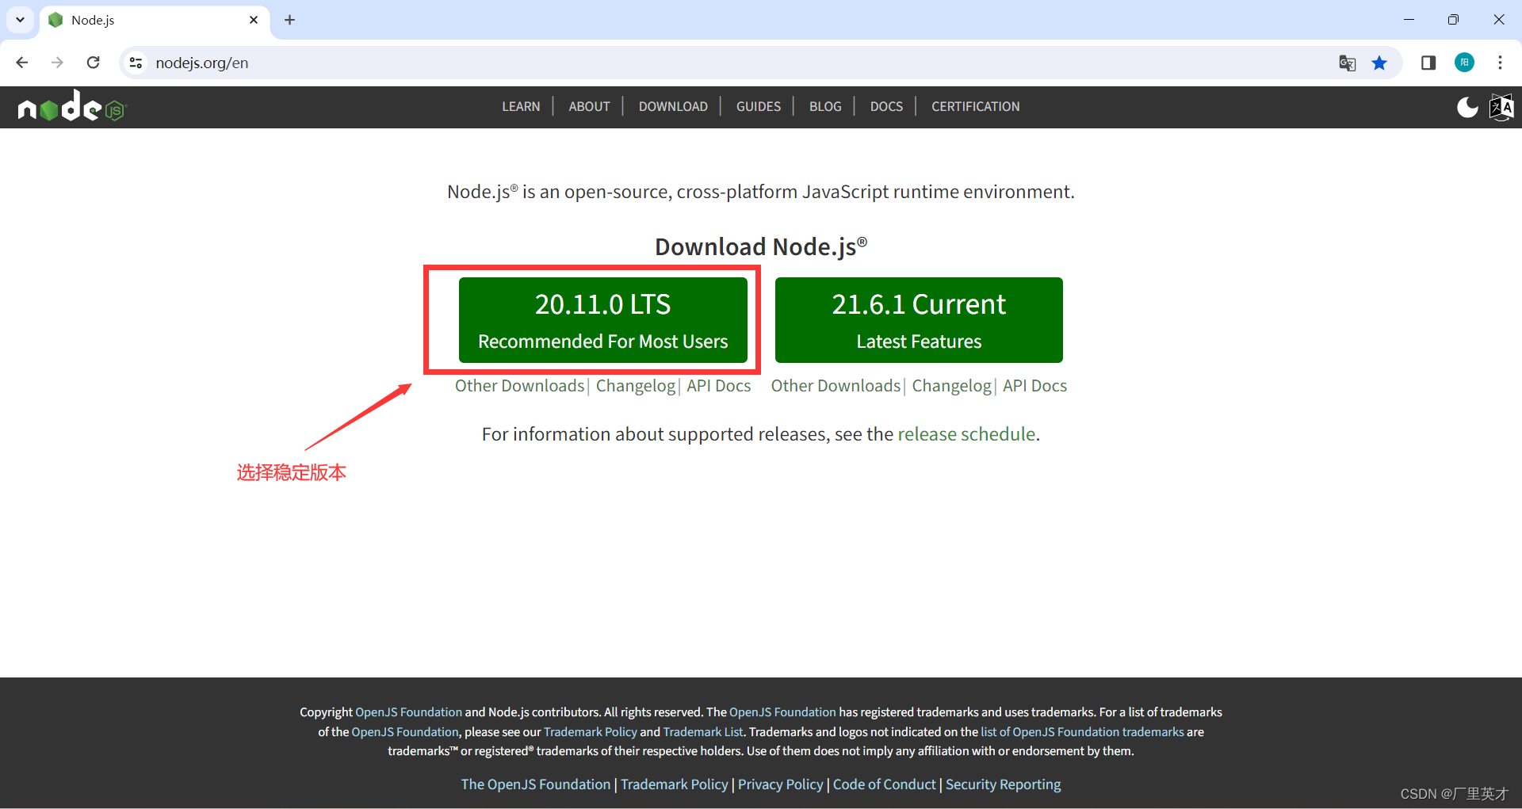Image resolution: width=1522 pixels, height=809 pixels.
Task: Follow the release schedule link
Action: [x=966, y=434]
